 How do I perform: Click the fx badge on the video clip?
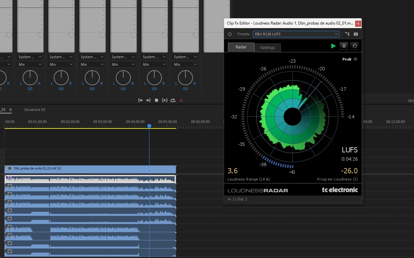point(10,168)
